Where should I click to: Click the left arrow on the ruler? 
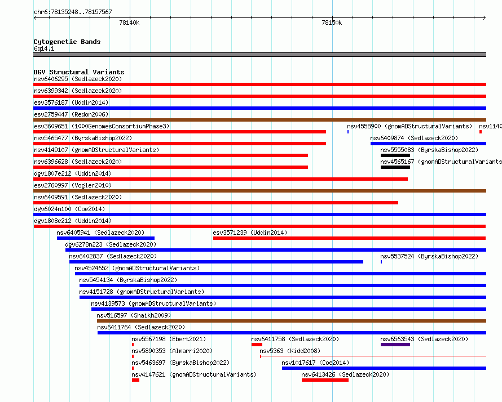pyautogui.click(x=35, y=17)
